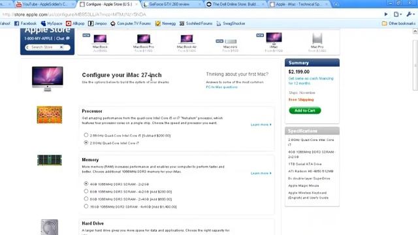Click the 1TB Serial ATA Drive spec
Screen dimensions: 418x235
305,164
